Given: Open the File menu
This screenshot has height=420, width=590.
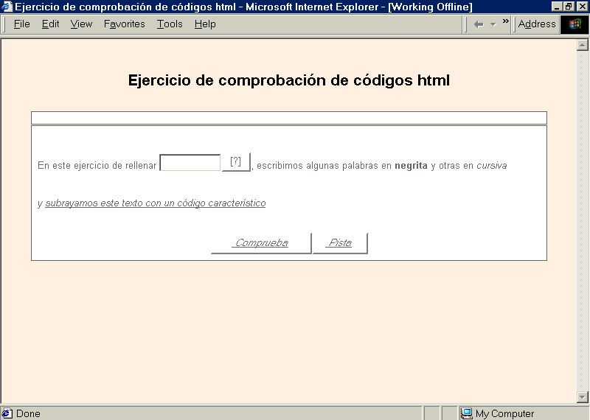Looking at the screenshot, I should point(21,24).
